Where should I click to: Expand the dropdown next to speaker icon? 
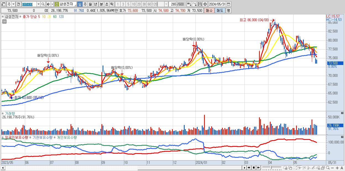(52, 4)
